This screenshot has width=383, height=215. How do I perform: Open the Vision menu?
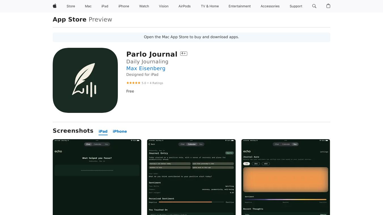pyautogui.click(x=164, y=6)
